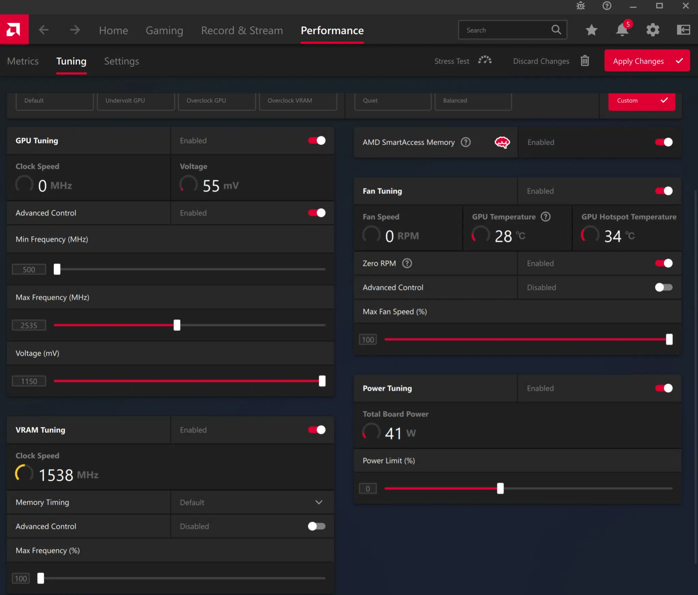Viewport: 698px width, 595px height.
Task: Select Overclock GPU preset
Action: [x=217, y=101]
